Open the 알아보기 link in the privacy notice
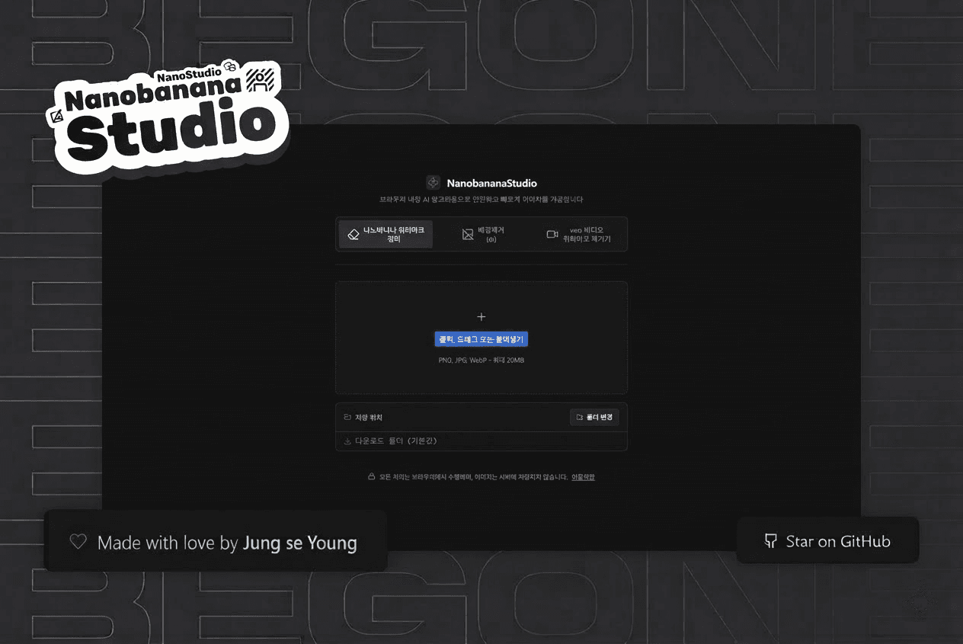This screenshot has width=963, height=644. (582, 476)
